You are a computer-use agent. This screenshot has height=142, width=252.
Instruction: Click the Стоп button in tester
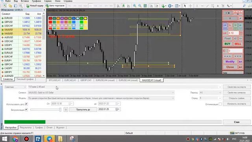[x=237, y=122]
